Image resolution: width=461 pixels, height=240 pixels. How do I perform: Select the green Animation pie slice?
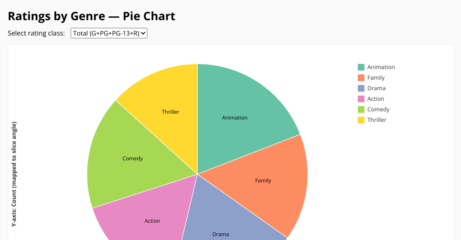pos(240,110)
